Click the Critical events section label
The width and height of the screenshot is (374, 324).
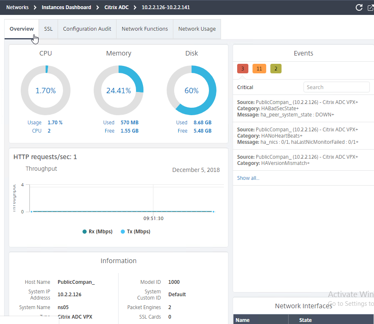[245, 87]
